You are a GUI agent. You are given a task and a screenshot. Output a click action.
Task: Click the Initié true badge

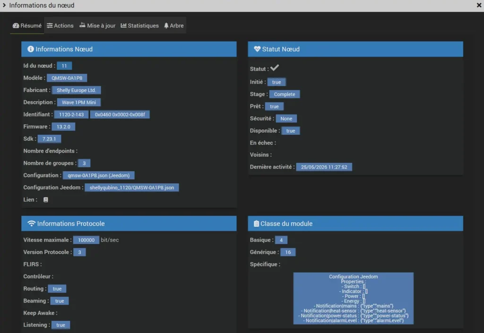(277, 82)
